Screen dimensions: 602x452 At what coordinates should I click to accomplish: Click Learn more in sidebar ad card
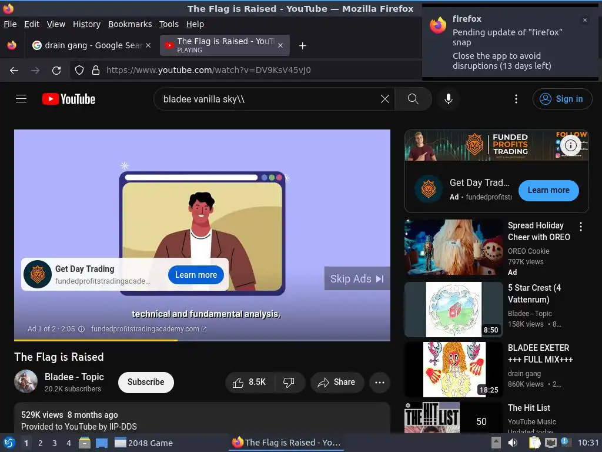click(549, 190)
